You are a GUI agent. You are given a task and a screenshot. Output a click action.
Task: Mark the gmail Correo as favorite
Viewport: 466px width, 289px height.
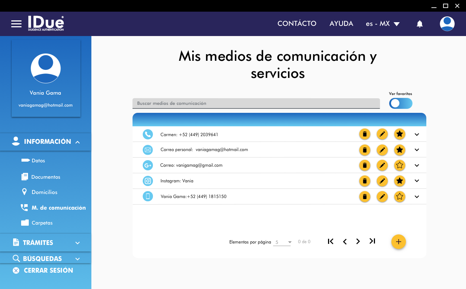click(399, 166)
